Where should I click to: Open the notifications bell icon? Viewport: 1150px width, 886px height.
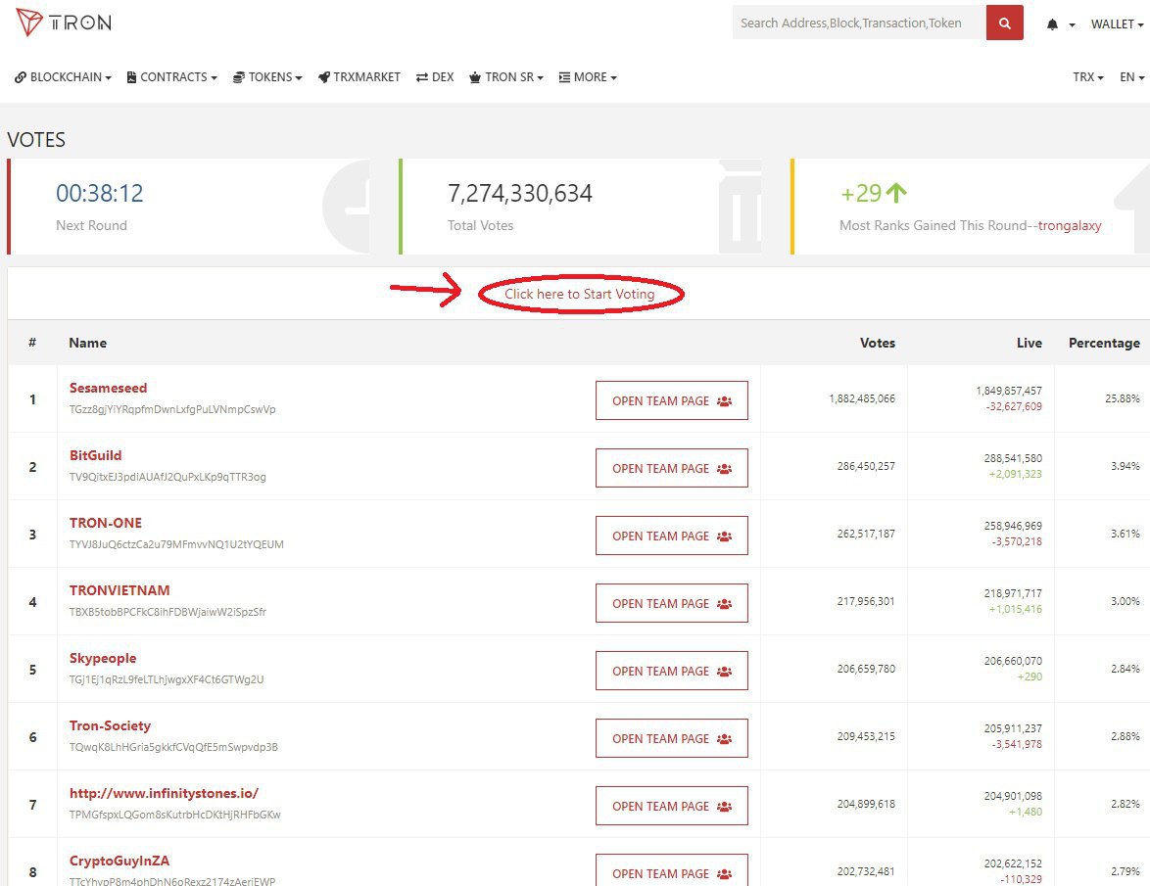tap(1053, 24)
